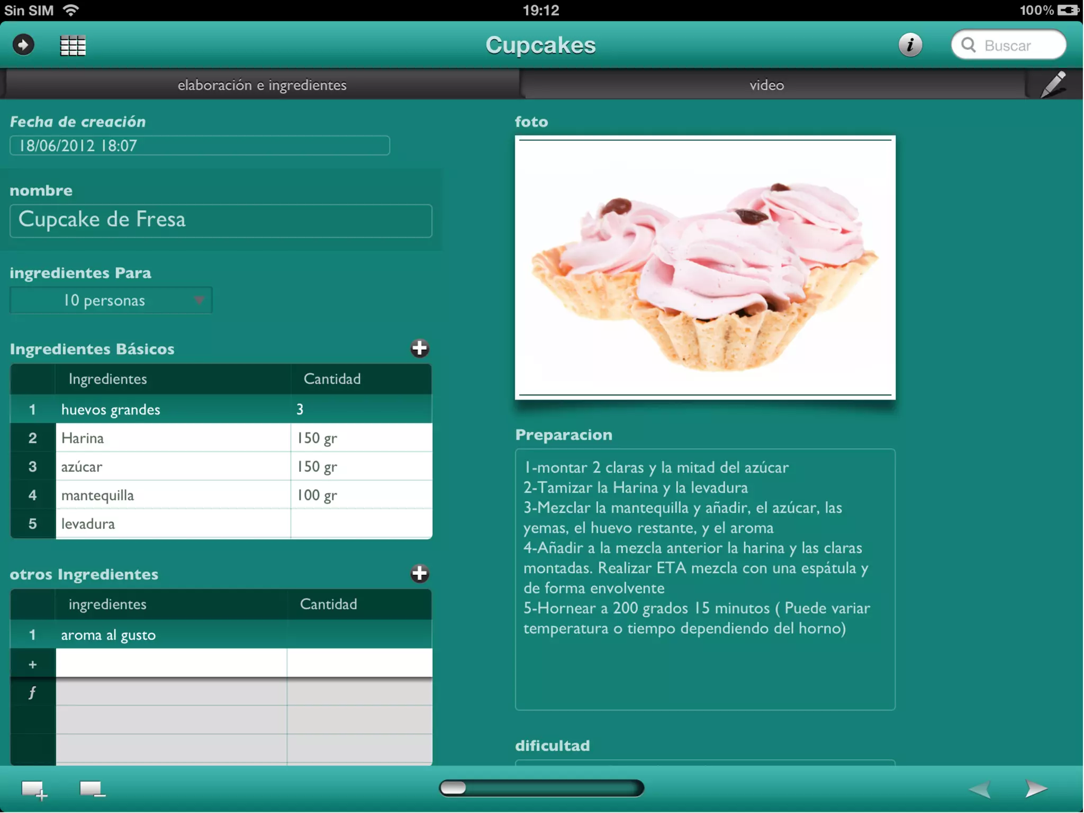Tap the round arrow navigation icon
This screenshot has width=1084, height=813.
point(23,45)
